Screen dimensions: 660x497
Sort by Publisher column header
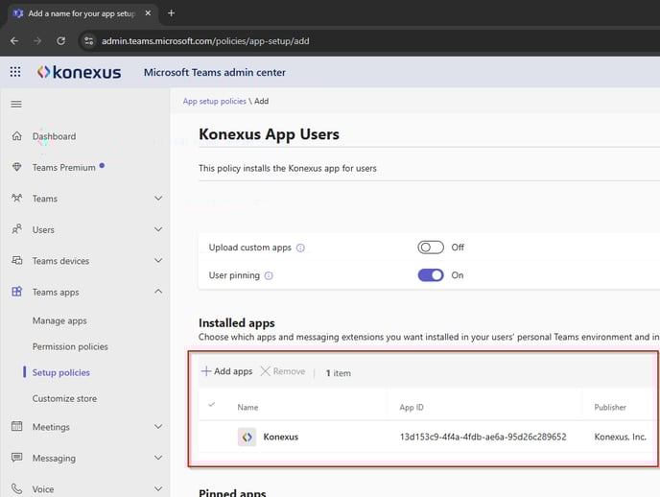tap(610, 408)
